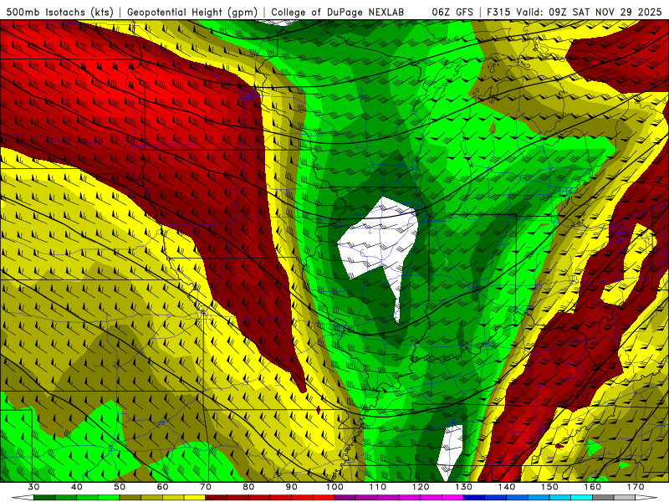Click the '50' color scale label

(x=120, y=487)
